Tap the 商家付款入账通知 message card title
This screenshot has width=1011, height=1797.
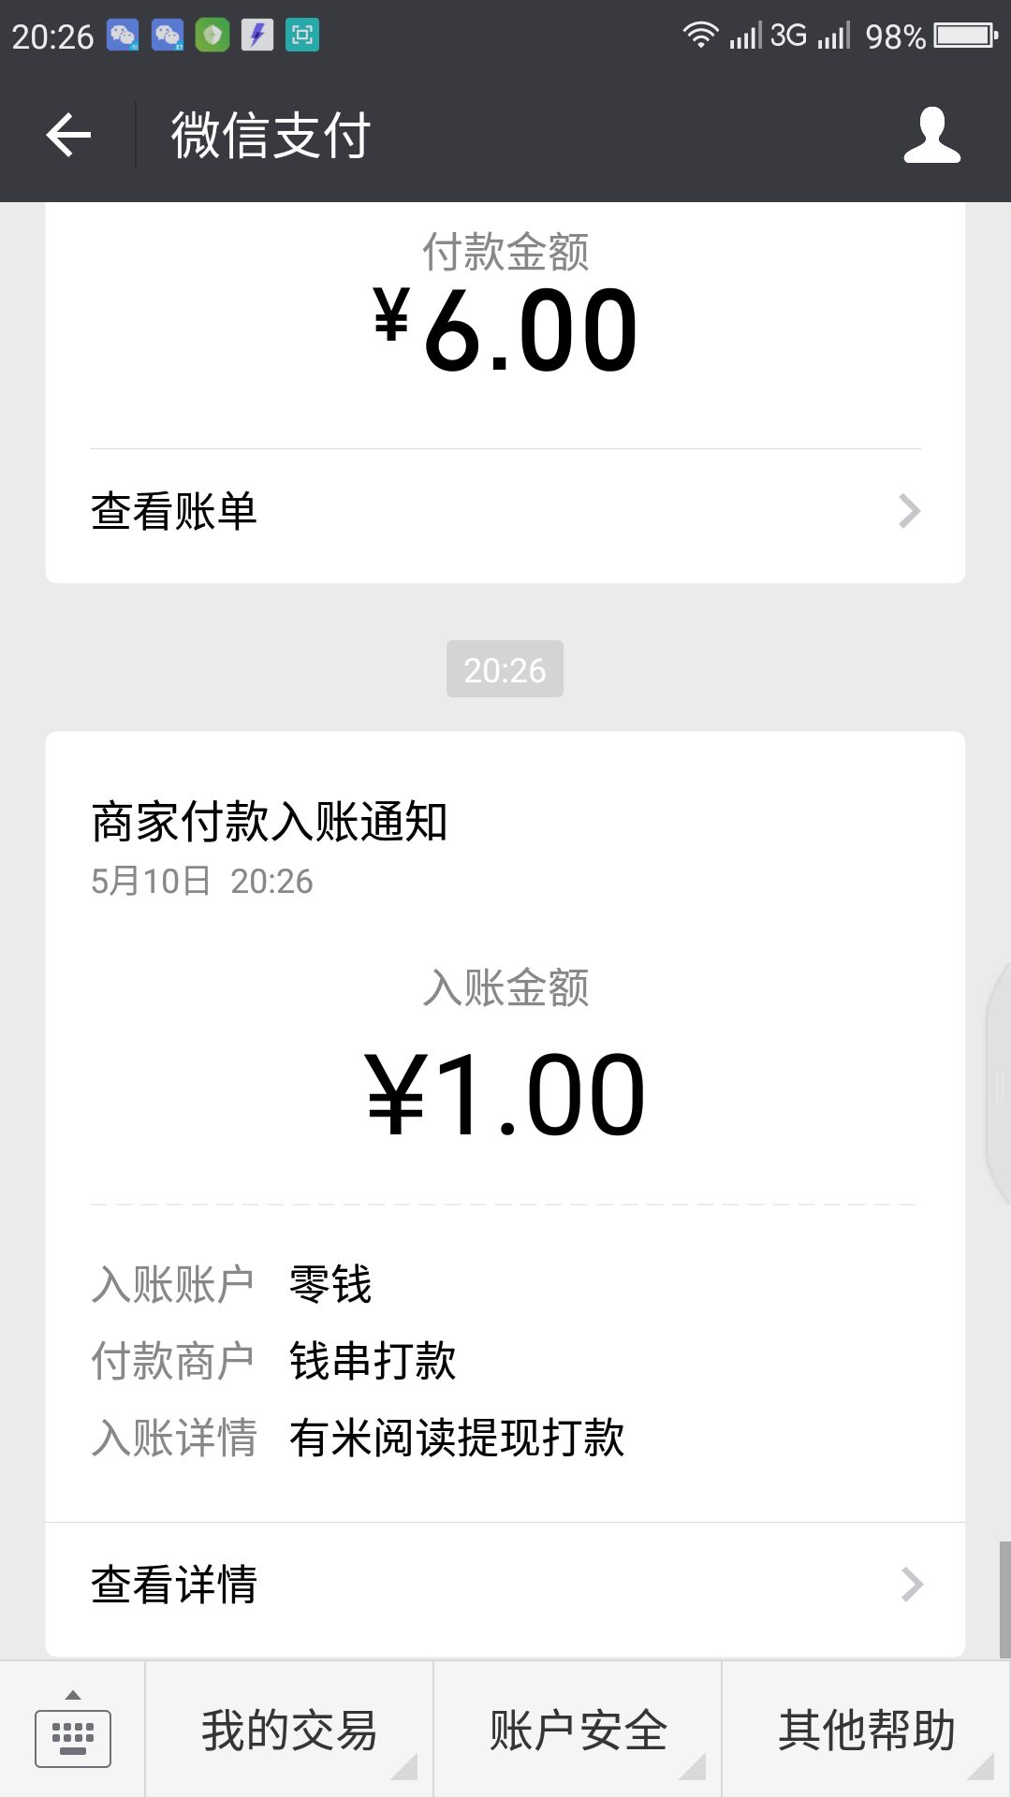pyautogui.click(x=269, y=822)
